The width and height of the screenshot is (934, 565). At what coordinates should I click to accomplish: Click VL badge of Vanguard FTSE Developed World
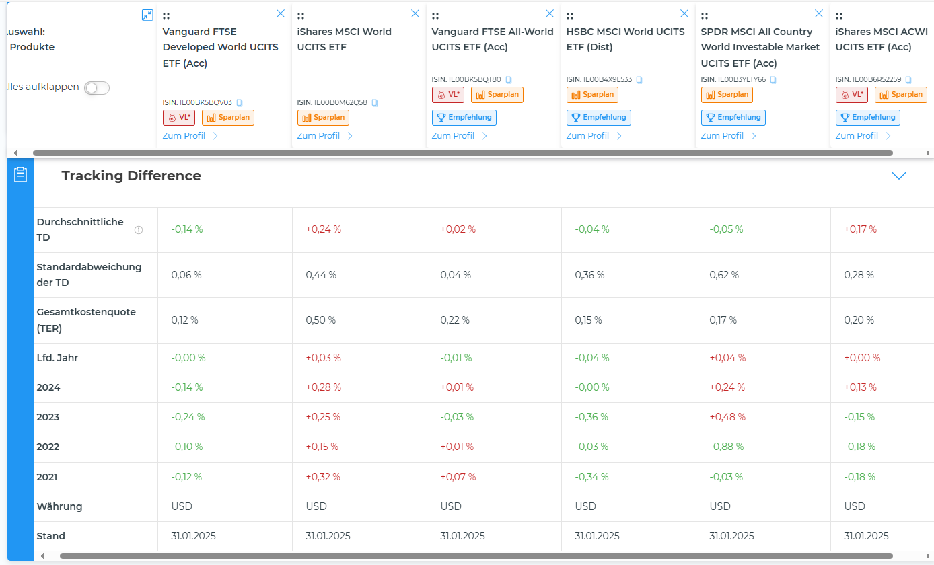point(178,118)
